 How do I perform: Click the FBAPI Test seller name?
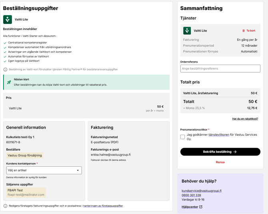15,190
